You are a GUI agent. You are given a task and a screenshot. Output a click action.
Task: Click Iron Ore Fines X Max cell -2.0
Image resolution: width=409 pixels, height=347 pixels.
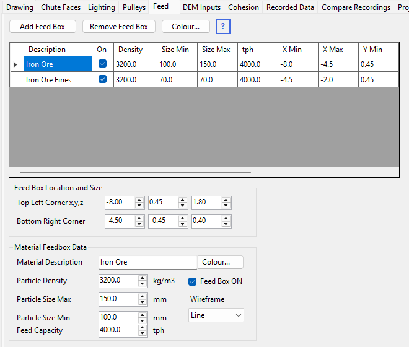[x=338, y=79]
